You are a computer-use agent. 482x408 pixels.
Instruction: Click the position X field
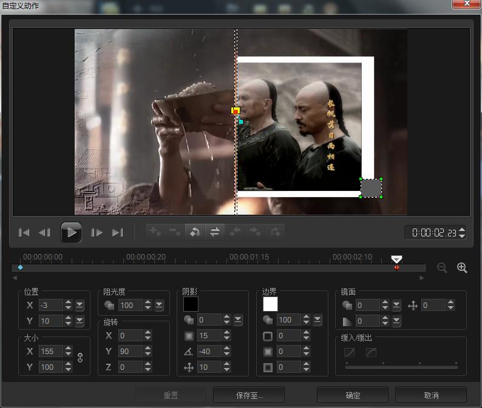click(51, 305)
